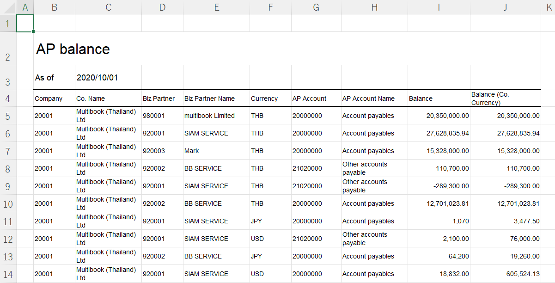The height and width of the screenshot is (283, 555).
Task: Select the USD currency cell in row 12
Action: tap(270, 239)
